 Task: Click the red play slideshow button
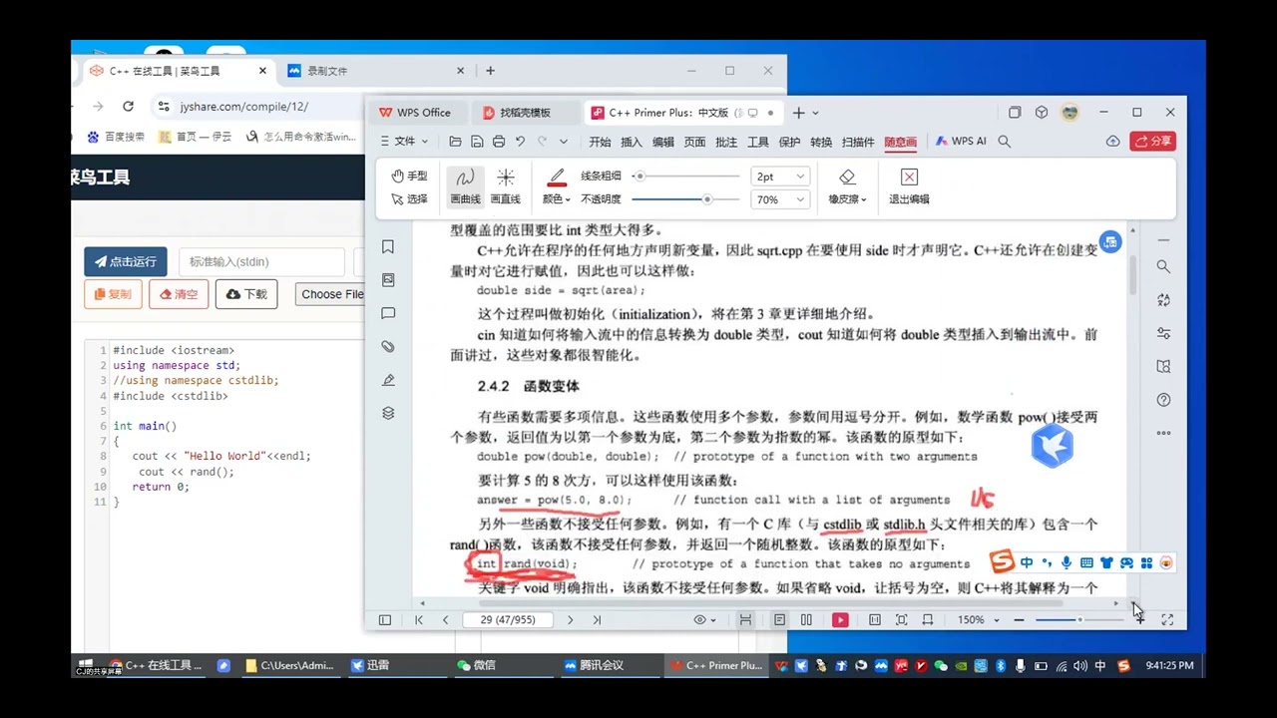(840, 620)
